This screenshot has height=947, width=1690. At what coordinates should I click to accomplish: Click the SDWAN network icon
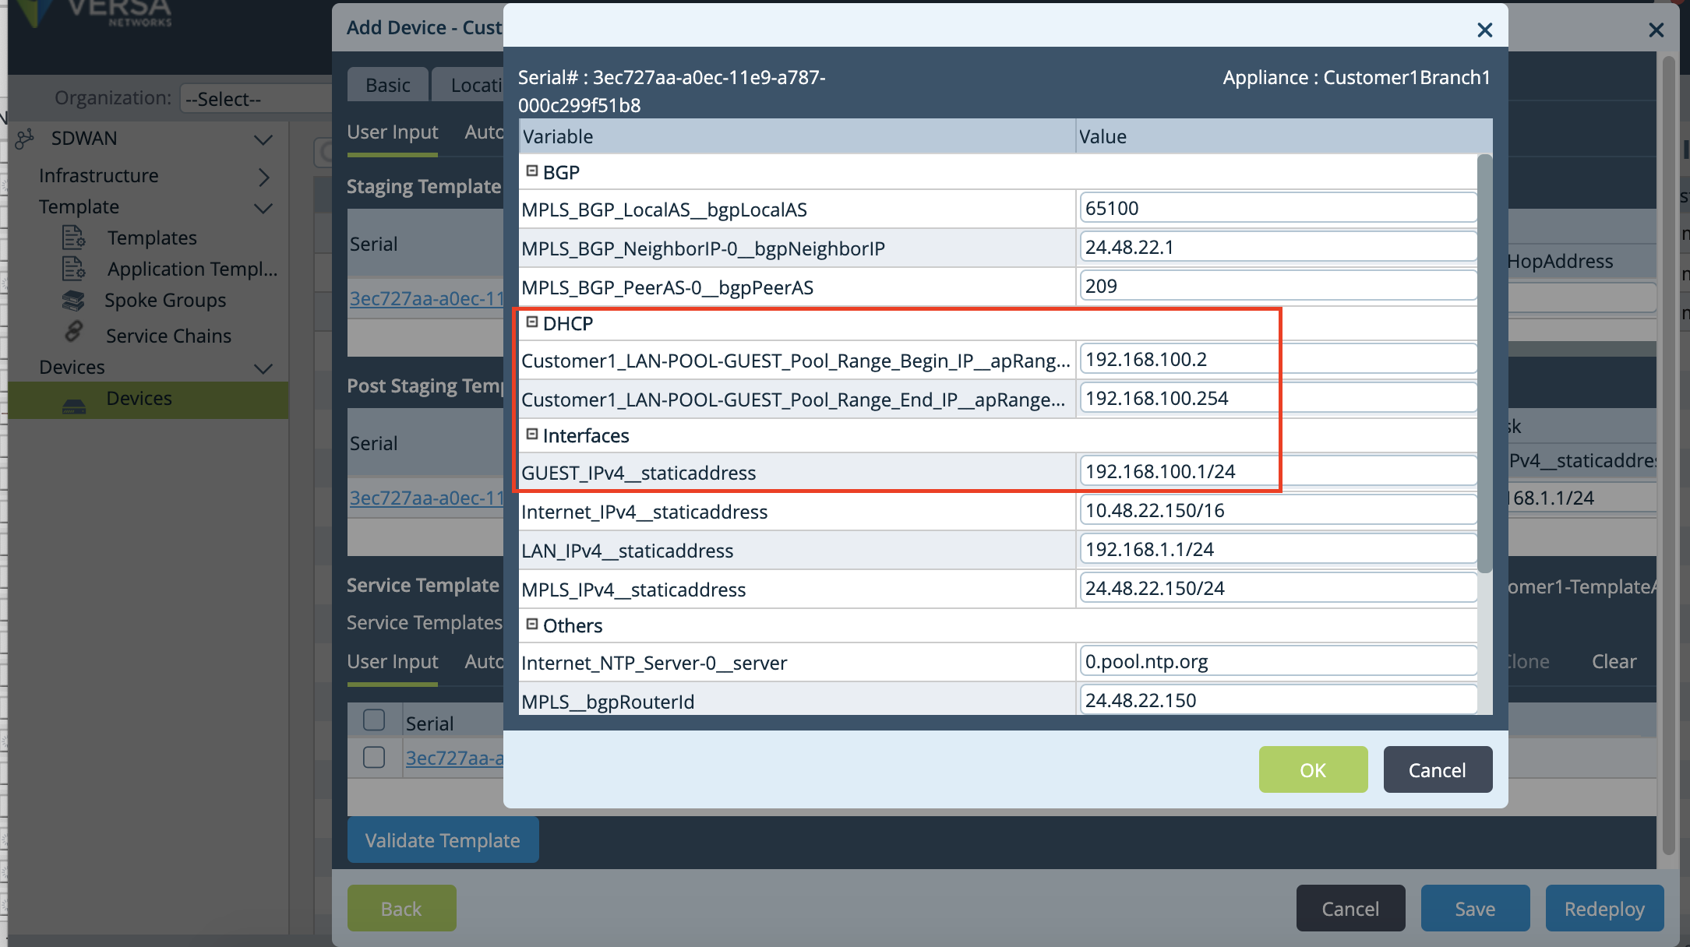click(x=24, y=139)
